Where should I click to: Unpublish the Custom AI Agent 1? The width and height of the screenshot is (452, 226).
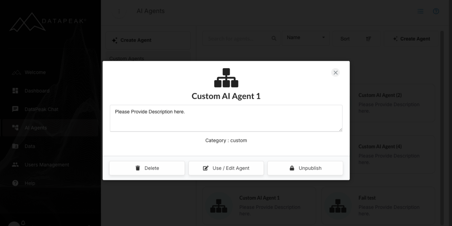point(305,168)
